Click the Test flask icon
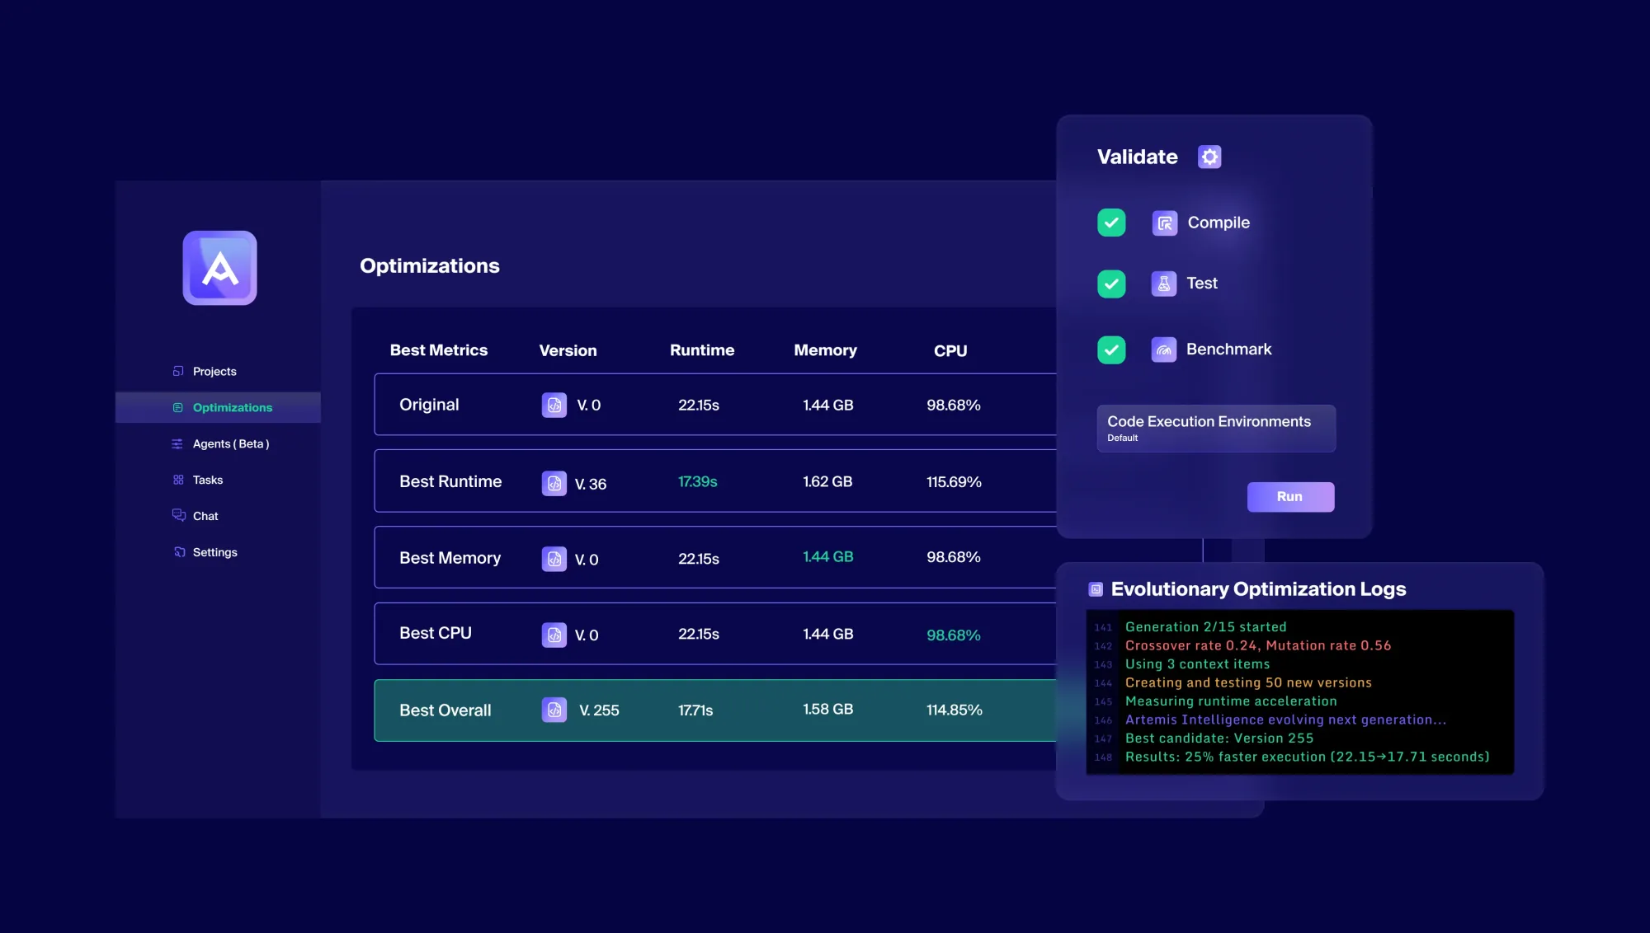Viewport: 1650px width, 933px height. coord(1164,284)
